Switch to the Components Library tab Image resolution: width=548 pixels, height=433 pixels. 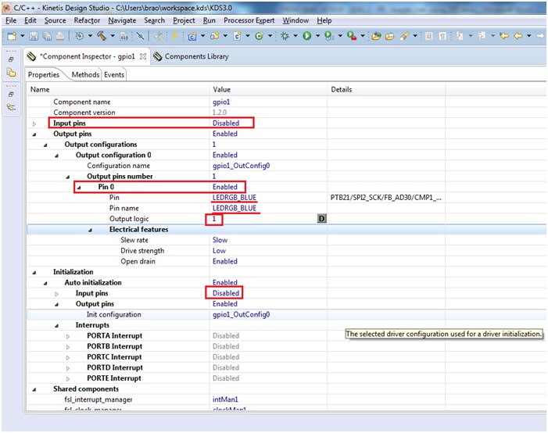tap(192, 56)
